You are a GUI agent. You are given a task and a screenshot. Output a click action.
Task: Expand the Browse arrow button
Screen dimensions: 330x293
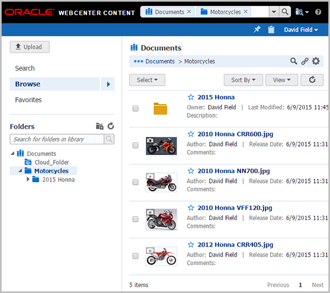click(108, 84)
